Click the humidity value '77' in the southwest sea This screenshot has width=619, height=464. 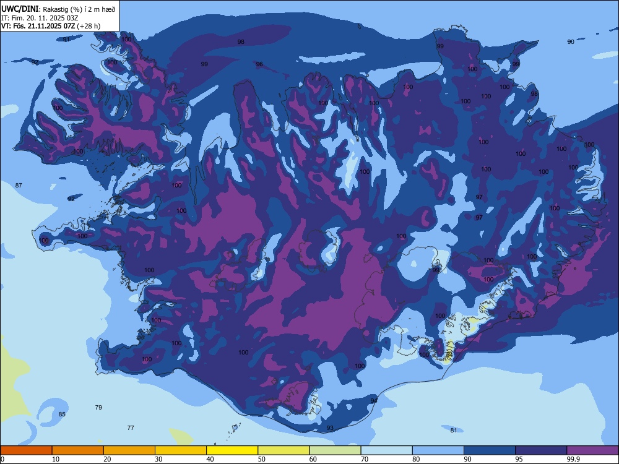tap(131, 427)
